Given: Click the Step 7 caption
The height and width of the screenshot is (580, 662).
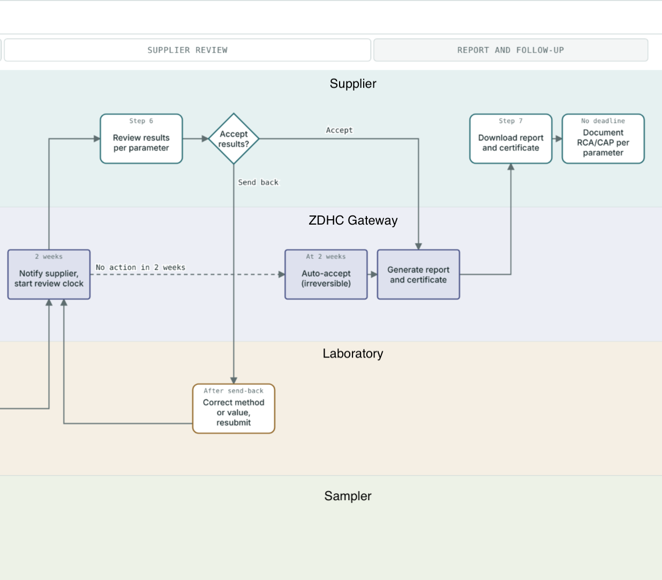Looking at the screenshot, I should click(511, 121).
